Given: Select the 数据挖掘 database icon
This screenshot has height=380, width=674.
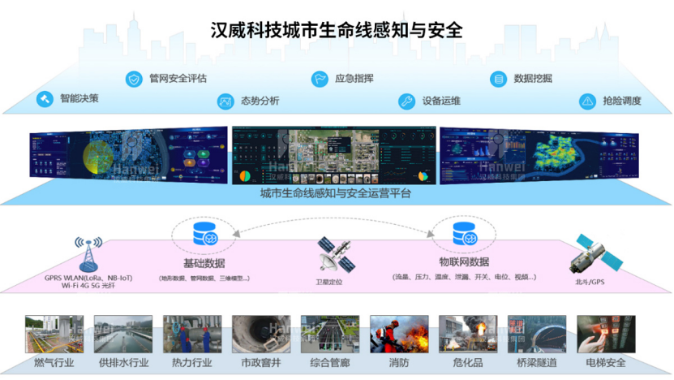Looking at the screenshot, I should pyautogui.click(x=498, y=79).
